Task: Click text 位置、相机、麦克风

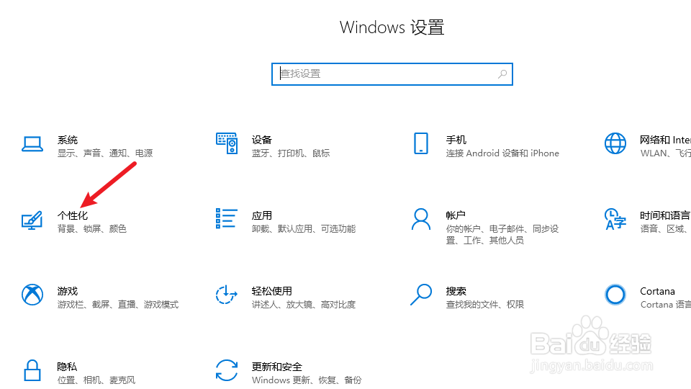Action: (x=96, y=380)
